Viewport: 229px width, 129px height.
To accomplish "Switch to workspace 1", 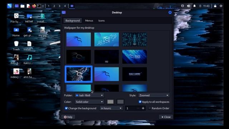I will 49,6.
